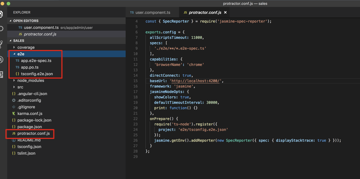Open package-lock.json file
The height and width of the screenshot is (179, 360).
[x=67, y=120]
